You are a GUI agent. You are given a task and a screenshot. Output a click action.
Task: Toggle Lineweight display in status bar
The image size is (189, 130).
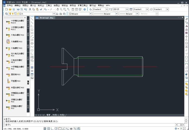[x=71, y=129]
